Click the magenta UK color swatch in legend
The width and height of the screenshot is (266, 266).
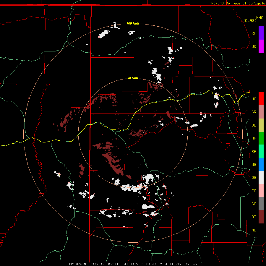(261, 46)
